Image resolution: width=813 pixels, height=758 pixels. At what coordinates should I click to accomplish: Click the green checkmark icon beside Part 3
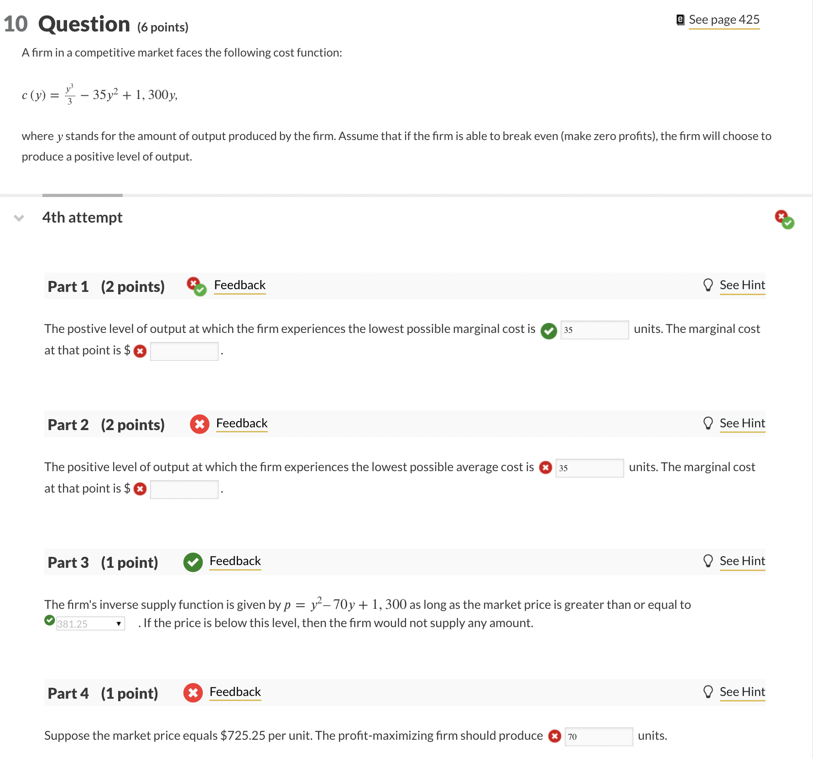coord(192,562)
